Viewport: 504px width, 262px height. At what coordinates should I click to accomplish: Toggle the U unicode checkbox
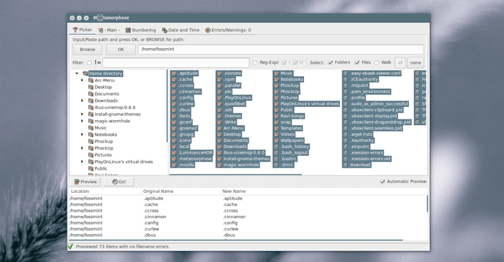coord(295,63)
